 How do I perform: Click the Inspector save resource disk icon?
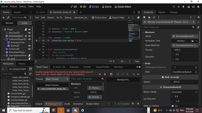pyautogui.click(x=154, y=17)
